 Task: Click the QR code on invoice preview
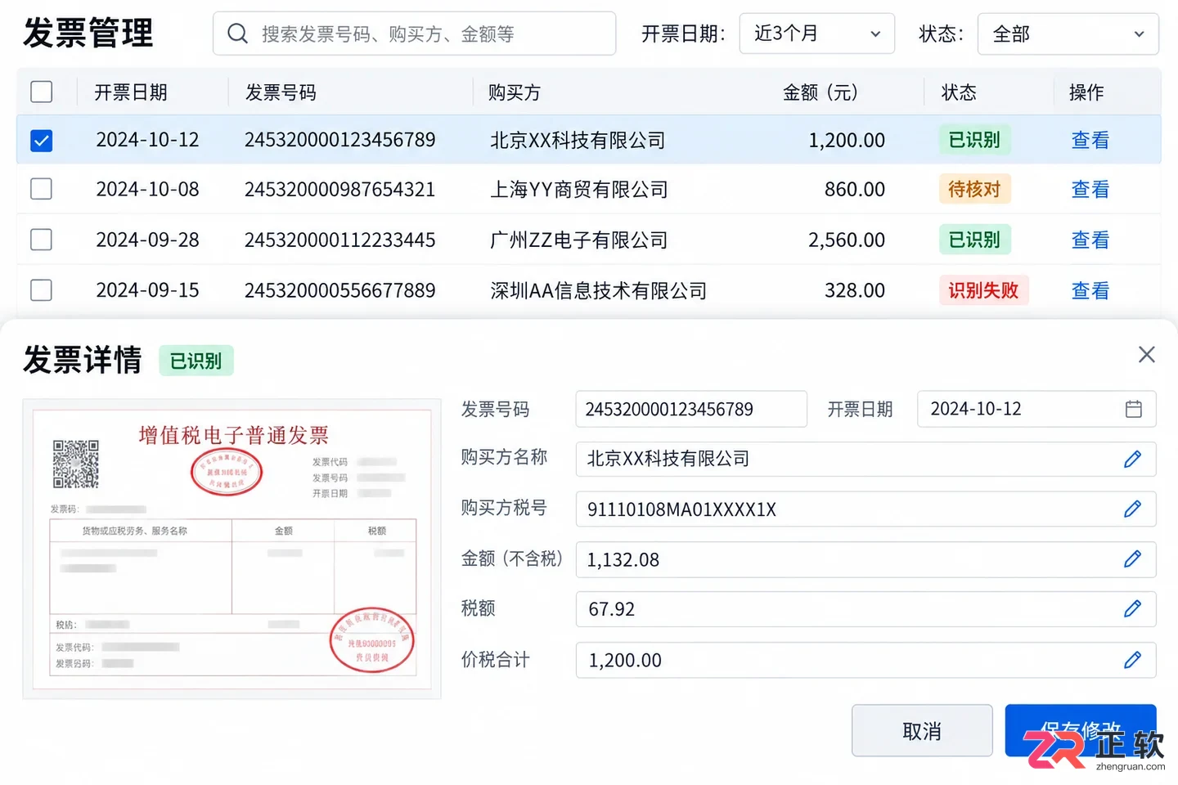click(76, 464)
